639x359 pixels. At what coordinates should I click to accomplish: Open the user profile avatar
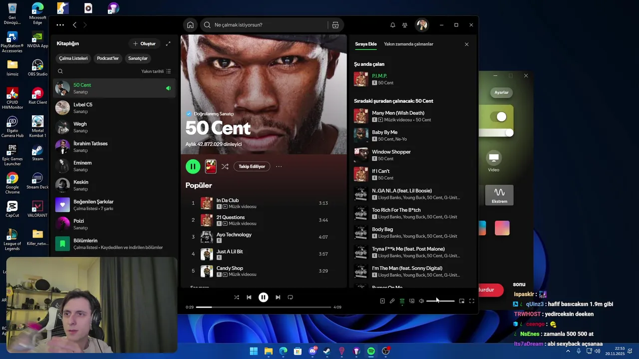tap(422, 25)
